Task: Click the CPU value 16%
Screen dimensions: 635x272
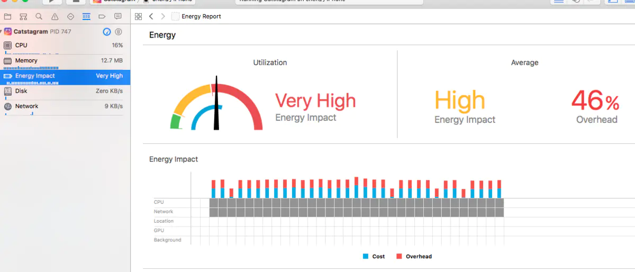Action: tap(117, 46)
